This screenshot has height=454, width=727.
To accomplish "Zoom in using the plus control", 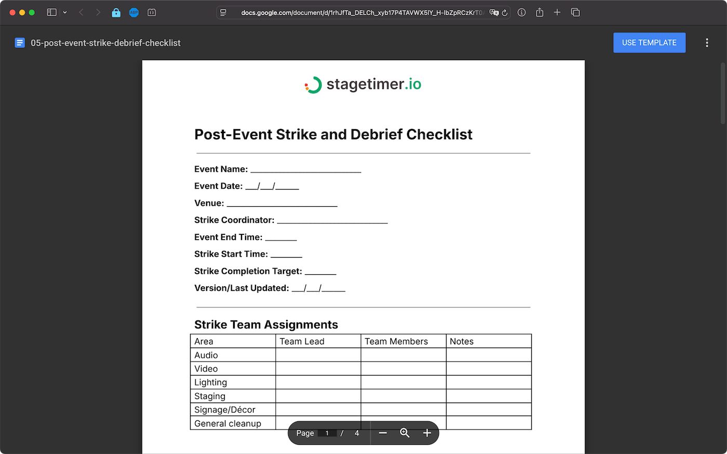I will click(427, 433).
